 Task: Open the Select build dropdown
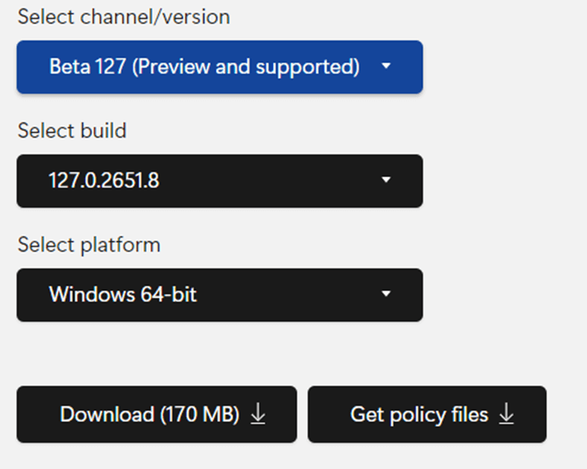tap(220, 181)
